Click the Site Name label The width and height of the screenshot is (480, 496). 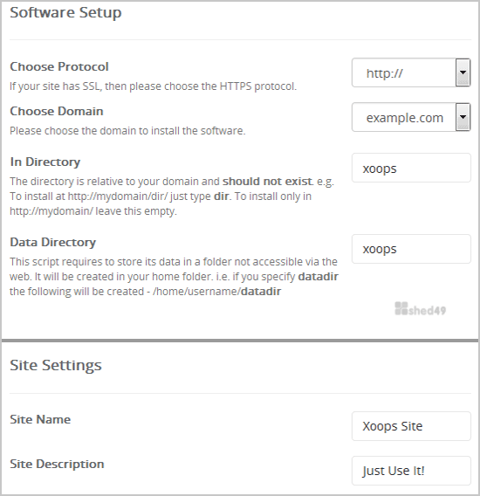40,419
